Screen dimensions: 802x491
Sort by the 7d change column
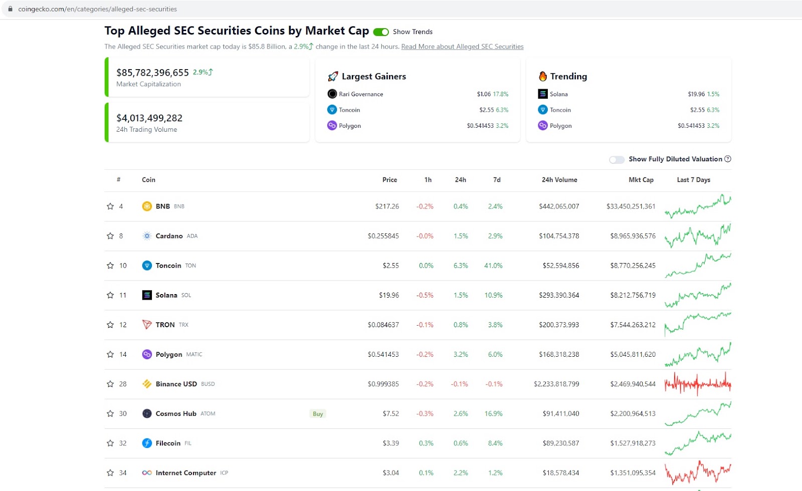[497, 180]
